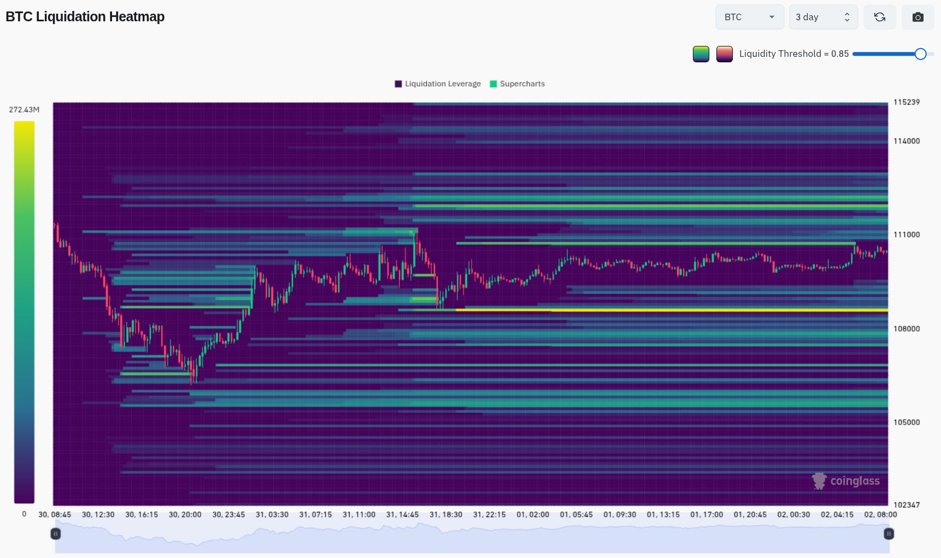Image resolution: width=941 pixels, height=558 pixels.
Task: Click the Liquidity Threshold slider handle
Action: pyautogui.click(x=920, y=54)
